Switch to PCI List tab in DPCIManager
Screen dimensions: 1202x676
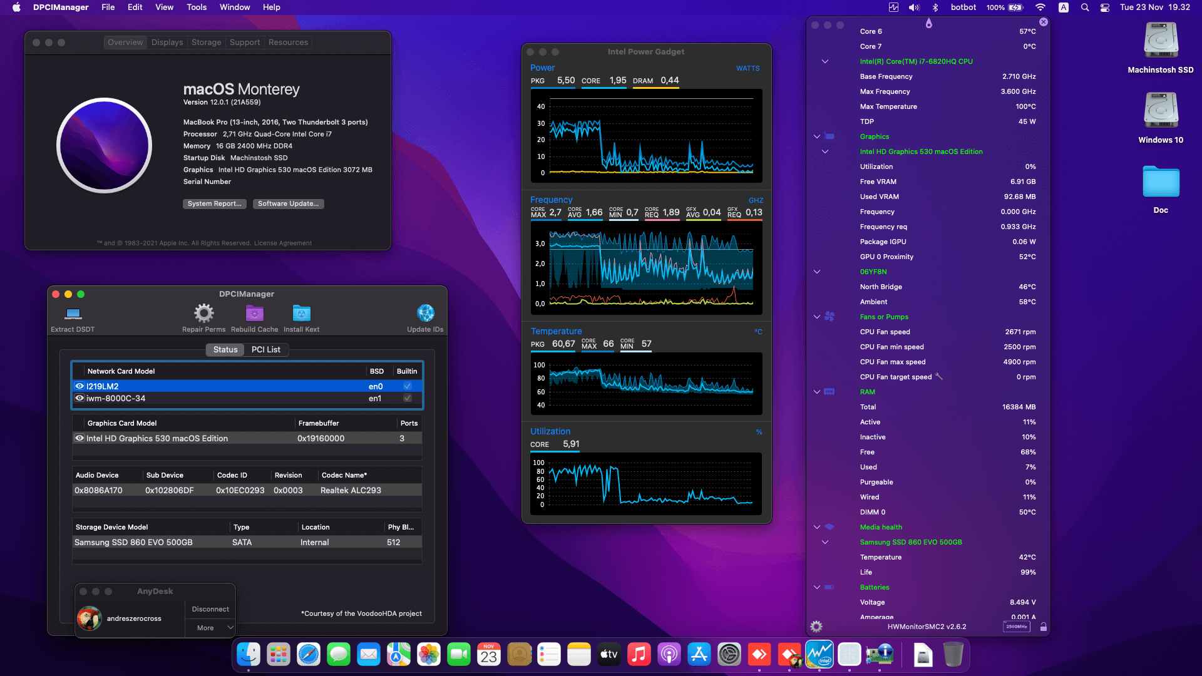tap(266, 350)
